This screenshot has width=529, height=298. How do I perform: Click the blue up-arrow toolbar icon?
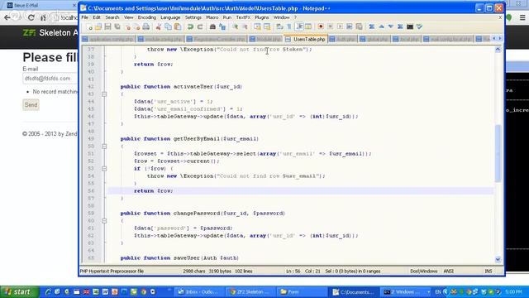(382, 26)
